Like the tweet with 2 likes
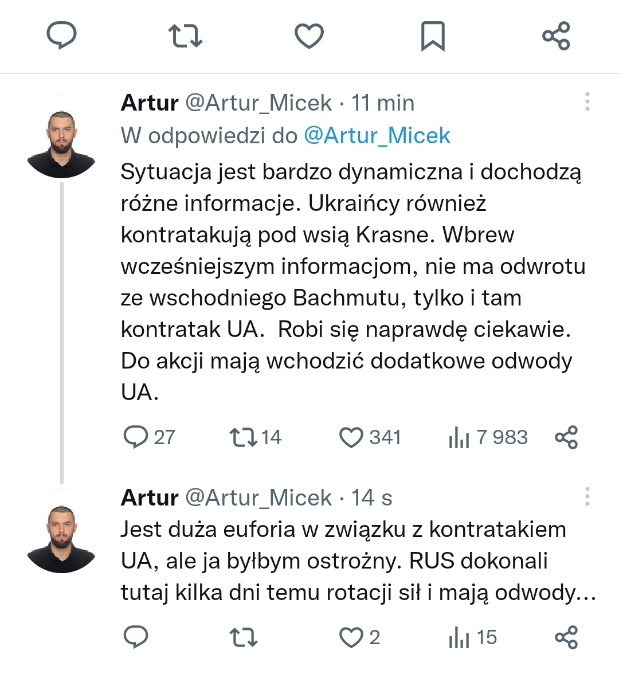 351,637
